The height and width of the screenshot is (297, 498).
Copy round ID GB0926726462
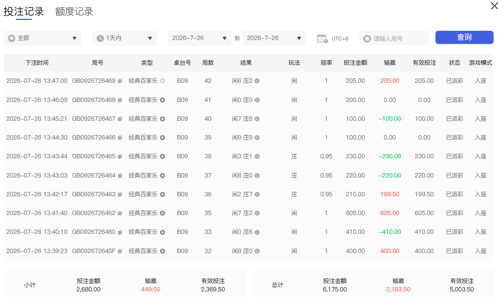[x=119, y=213]
